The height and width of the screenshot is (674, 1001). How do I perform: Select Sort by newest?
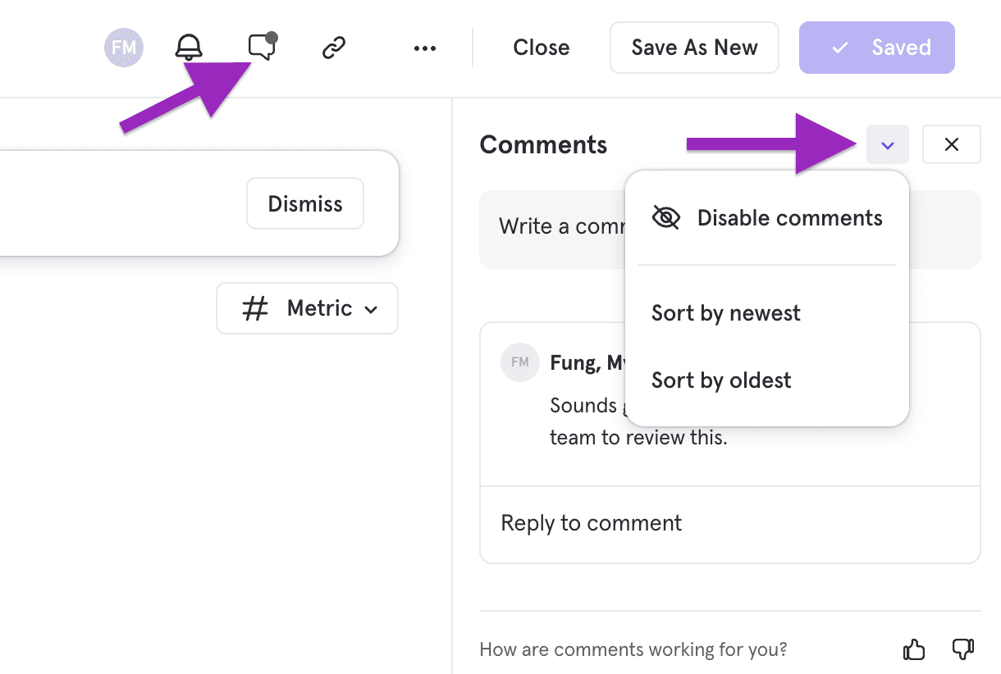click(x=726, y=313)
